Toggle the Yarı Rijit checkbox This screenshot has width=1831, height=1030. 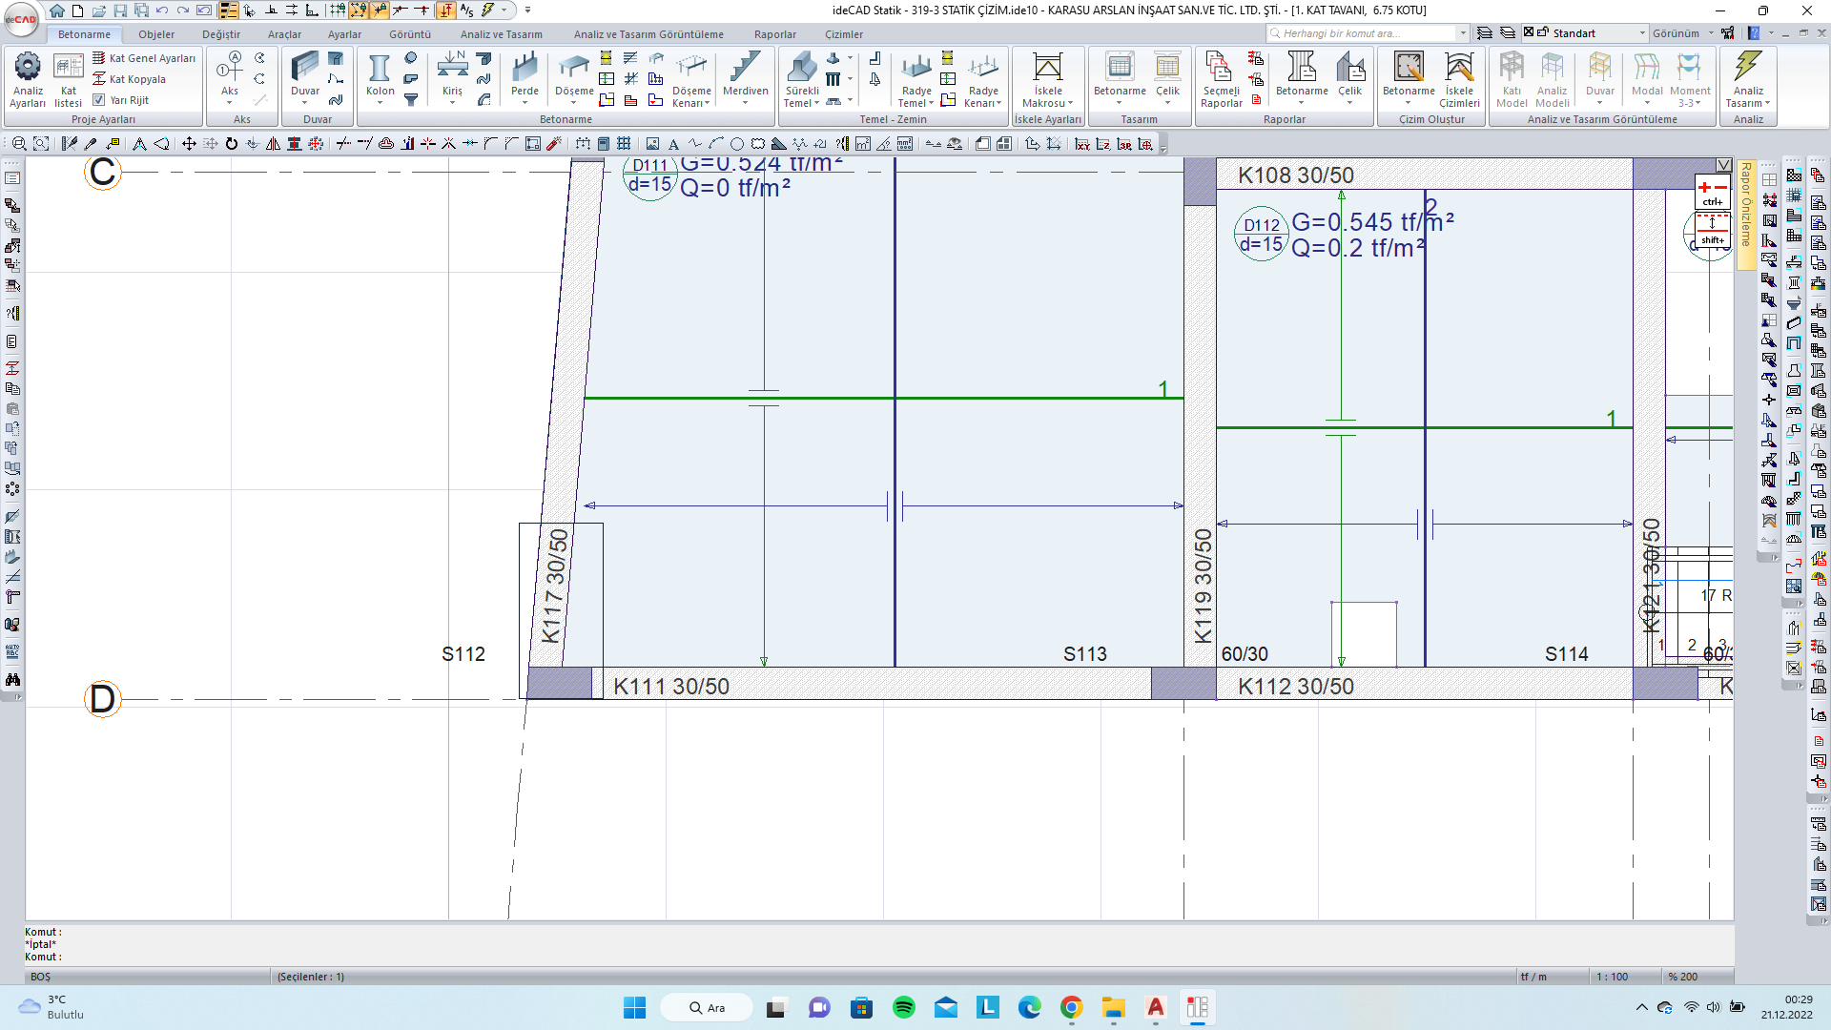(98, 99)
